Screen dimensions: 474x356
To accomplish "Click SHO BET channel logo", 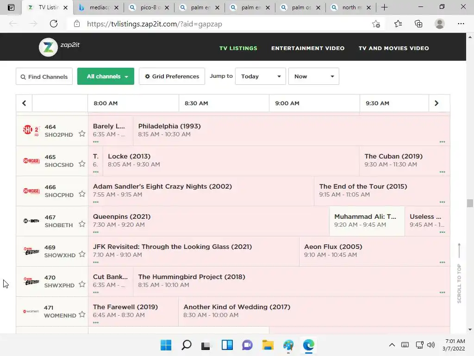I will tap(31, 221).
